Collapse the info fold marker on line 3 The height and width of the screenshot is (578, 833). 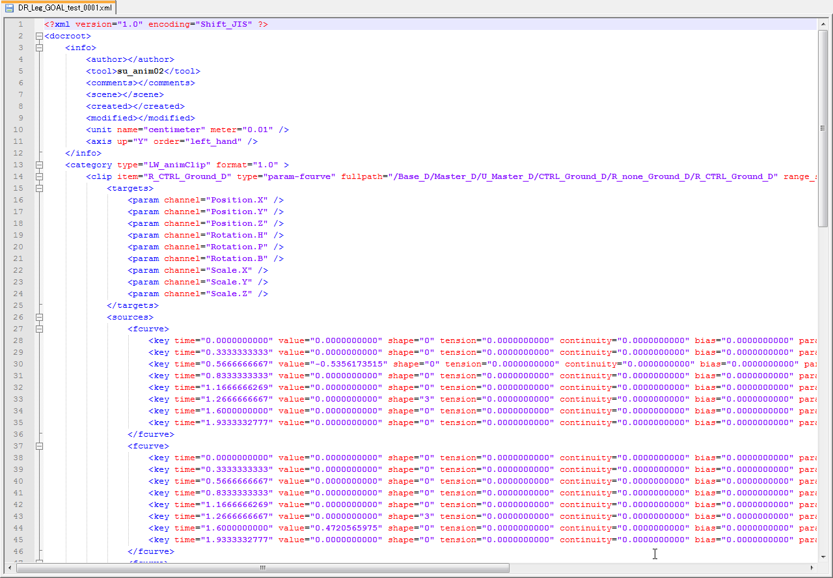coord(39,48)
